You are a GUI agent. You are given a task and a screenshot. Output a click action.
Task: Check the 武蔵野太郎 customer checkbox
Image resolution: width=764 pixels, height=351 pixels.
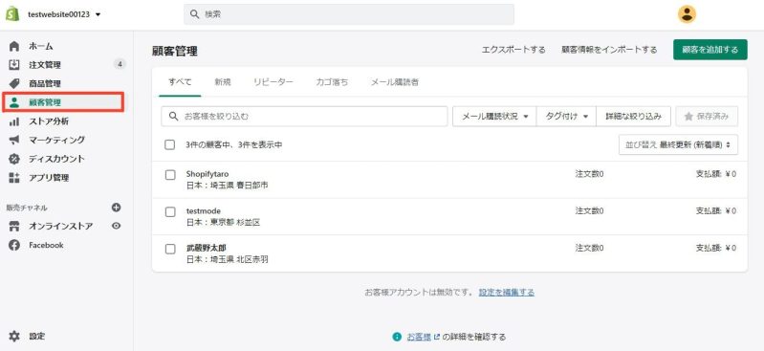point(170,249)
